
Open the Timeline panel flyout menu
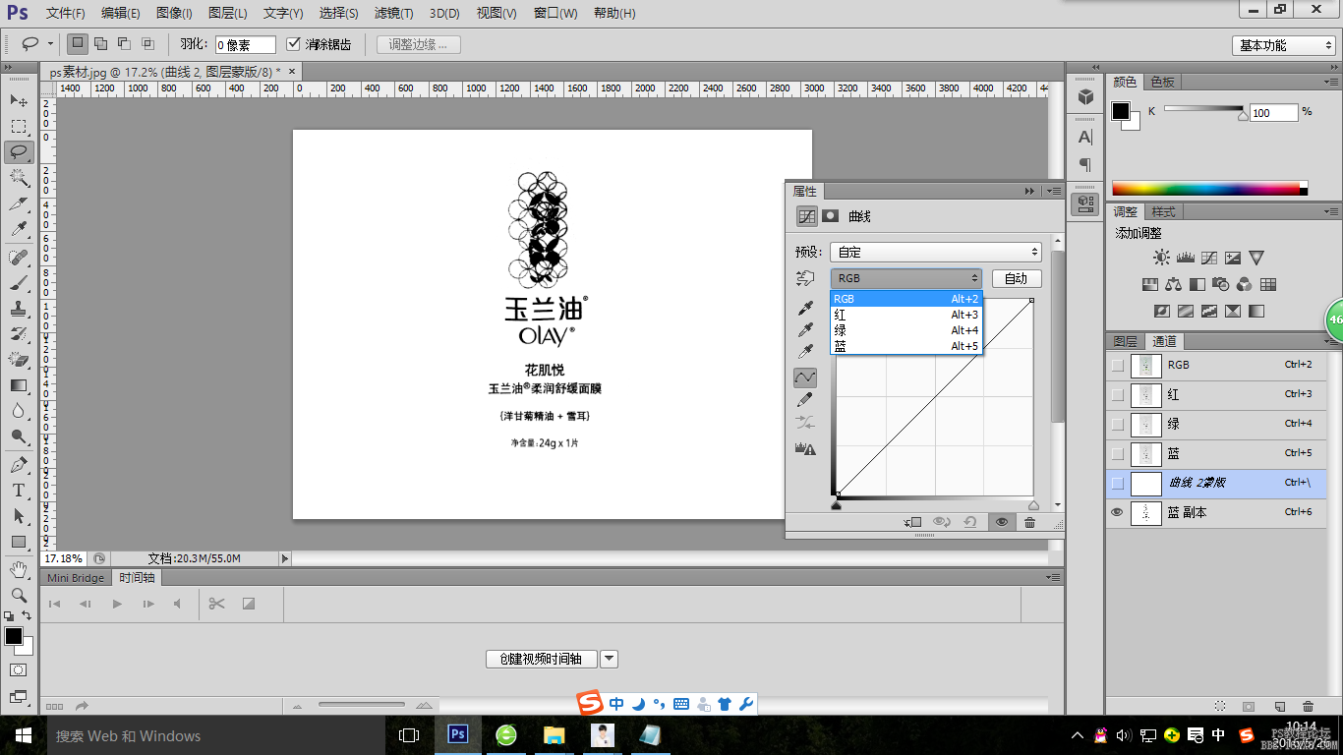tap(1054, 577)
